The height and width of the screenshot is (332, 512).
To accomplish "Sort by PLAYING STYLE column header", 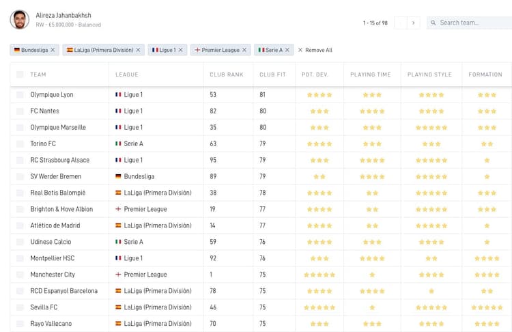I will (x=429, y=74).
